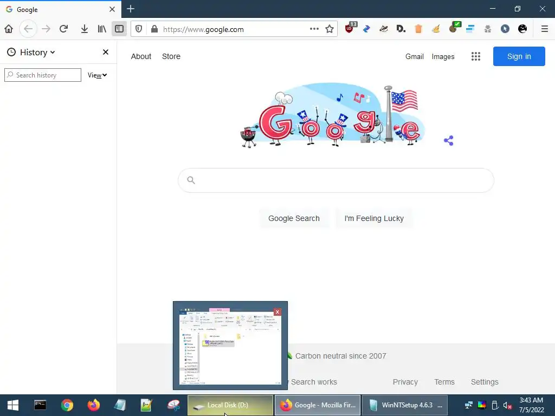Open Firefox hamburger menu
This screenshot has height=416, width=555.
click(x=545, y=29)
